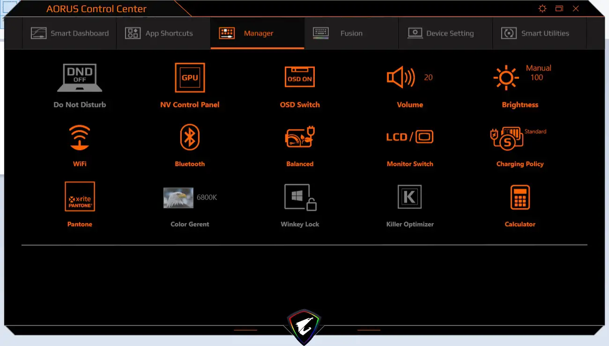The image size is (609, 346).
Task: Click the Balanced power mode icon
Action: point(300,137)
